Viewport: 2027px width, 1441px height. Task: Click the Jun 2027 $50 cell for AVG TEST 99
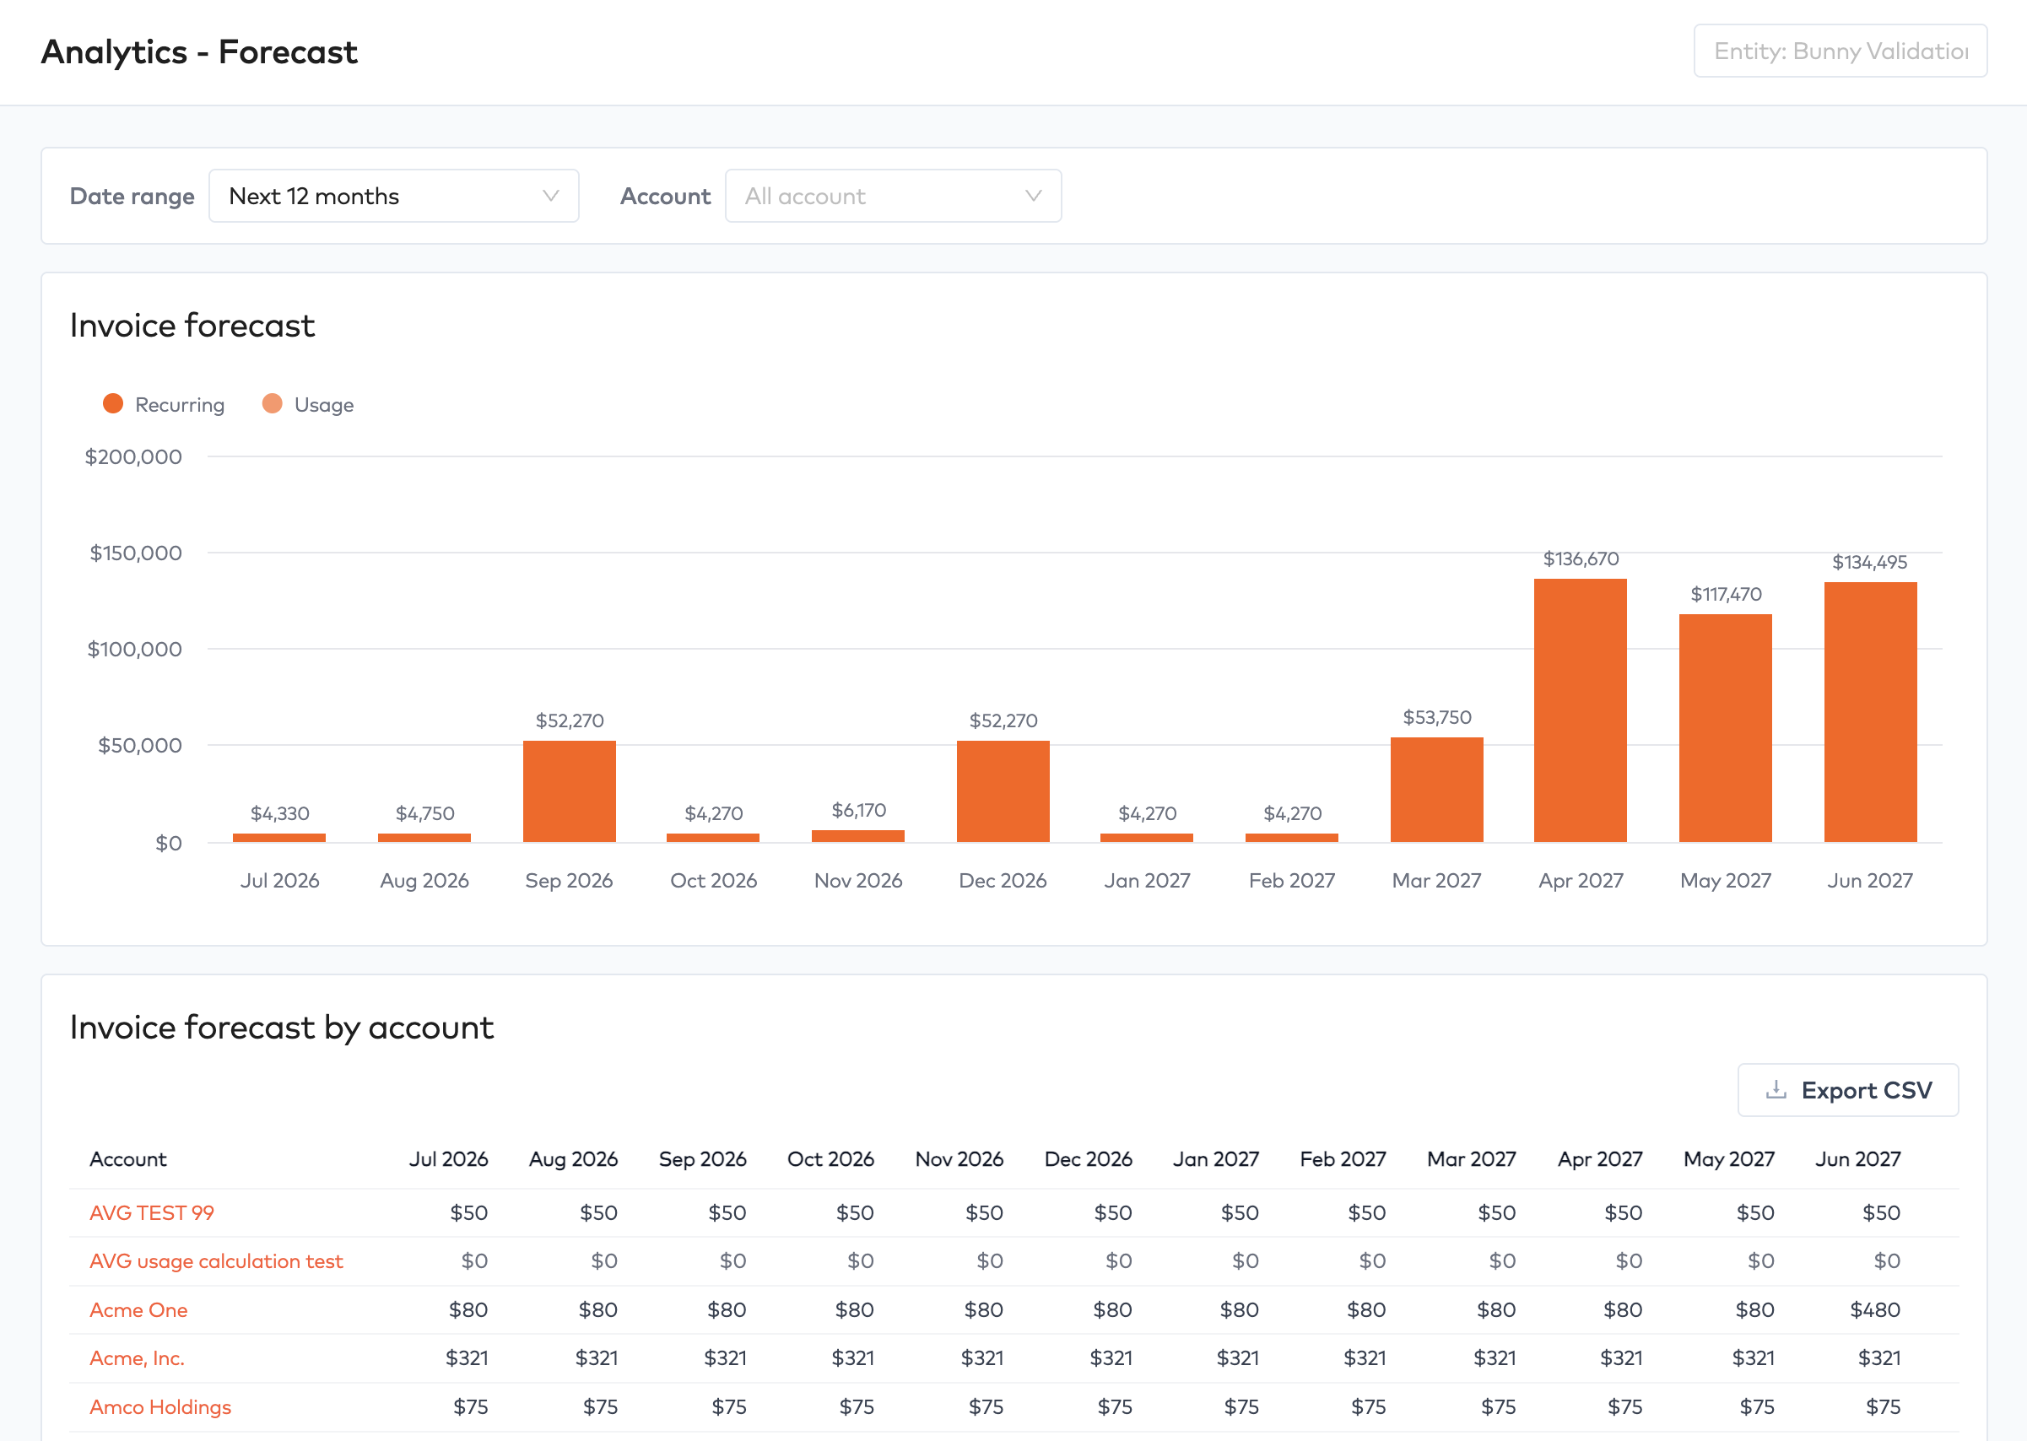pyautogui.click(x=1880, y=1212)
